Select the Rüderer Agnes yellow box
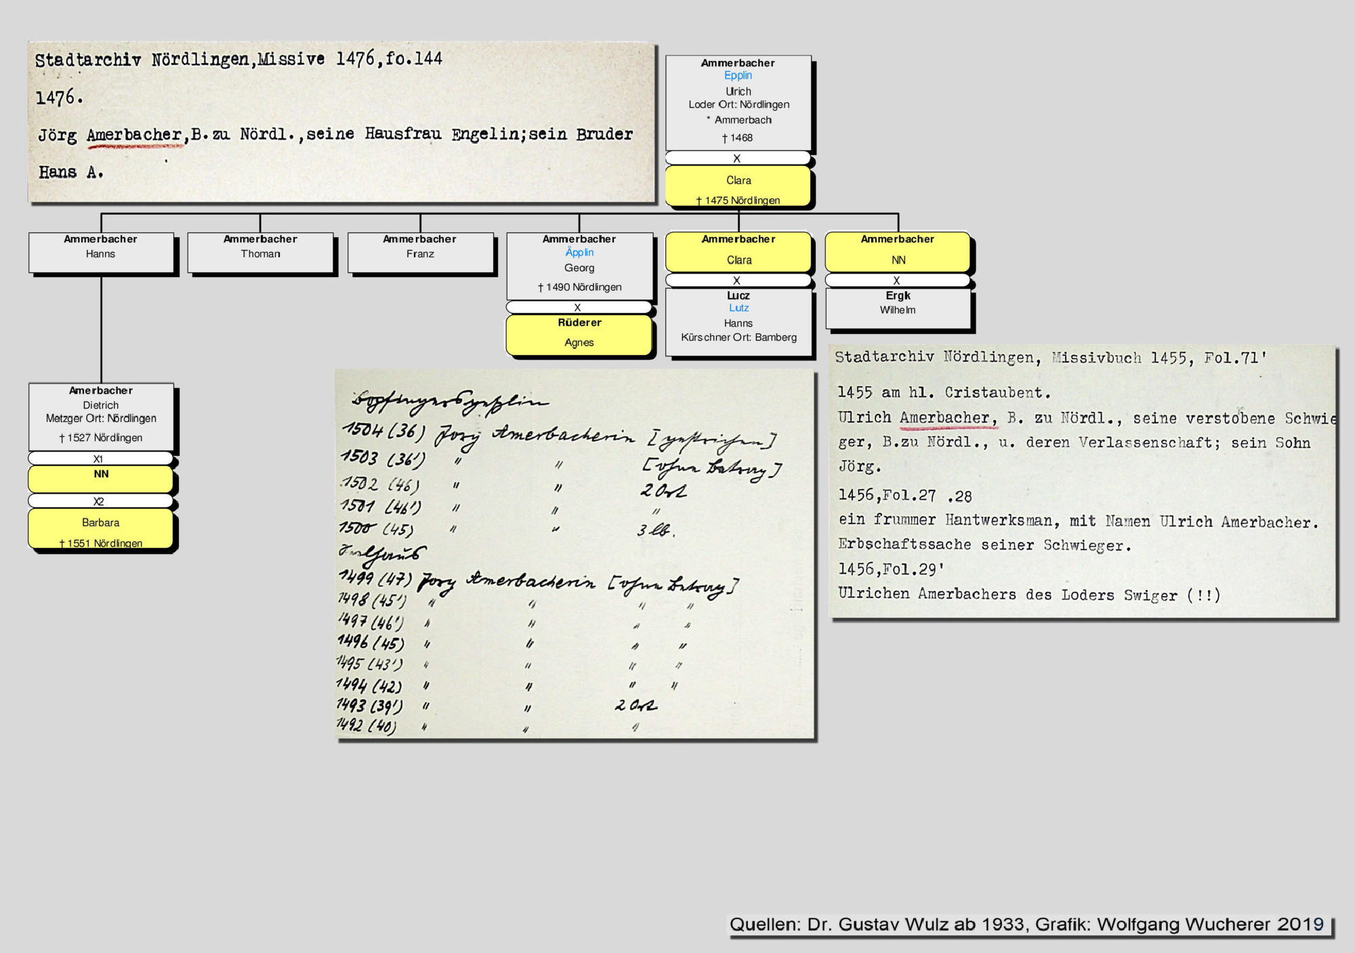Viewport: 1355px width, 953px height. (579, 335)
